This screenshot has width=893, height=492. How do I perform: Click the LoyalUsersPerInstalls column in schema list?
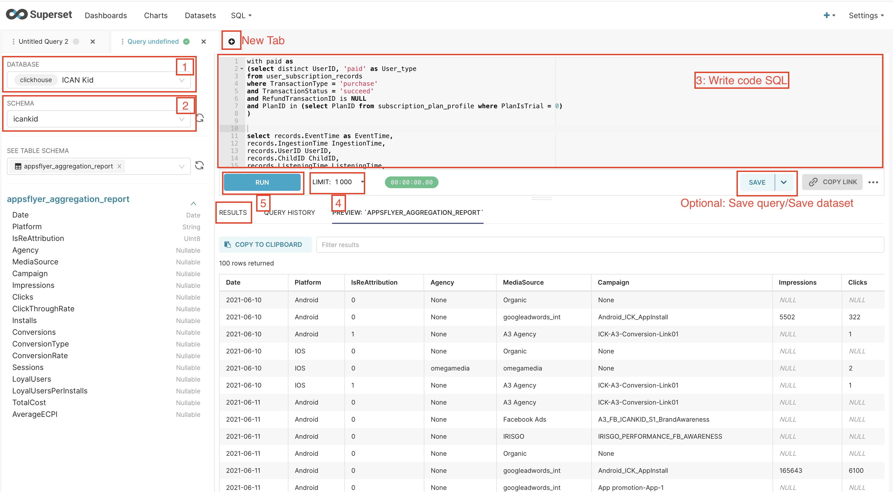(x=50, y=391)
